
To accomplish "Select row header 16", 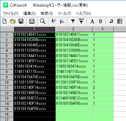I will point(7,114).
